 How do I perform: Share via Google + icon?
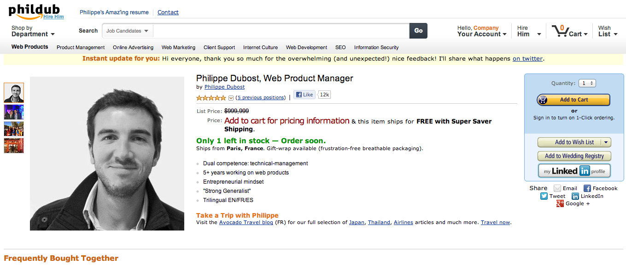(560, 203)
